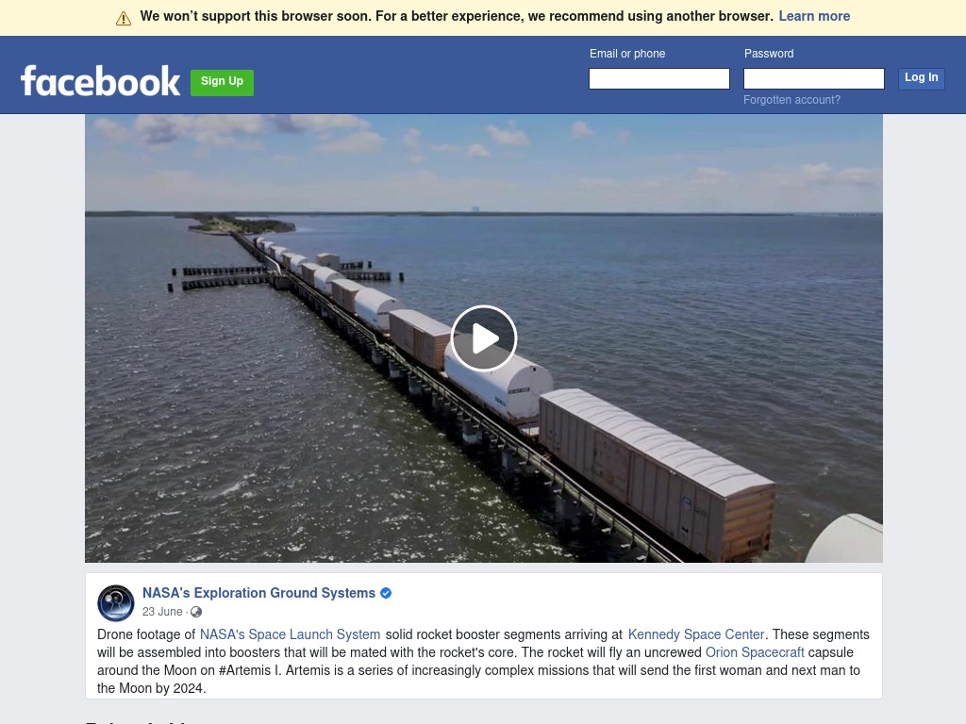
Task: Click the public globe privacy icon
Action: [x=196, y=612]
